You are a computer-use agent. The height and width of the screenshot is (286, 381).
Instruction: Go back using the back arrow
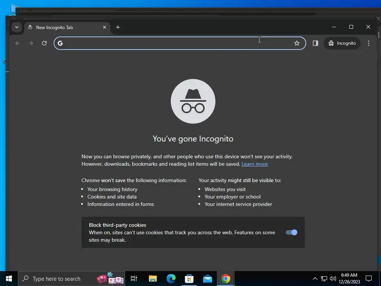click(17, 43)
